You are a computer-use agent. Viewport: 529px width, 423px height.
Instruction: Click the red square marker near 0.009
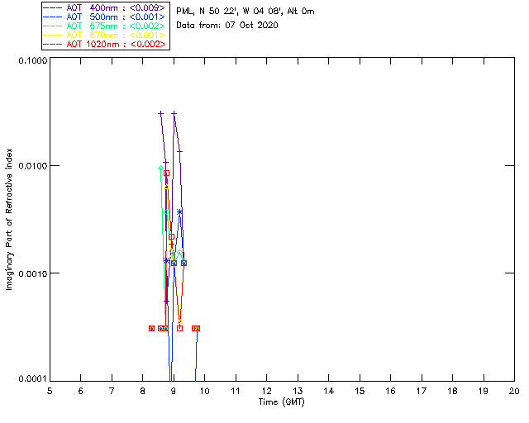pyautogui.click(x=166, y=173)
